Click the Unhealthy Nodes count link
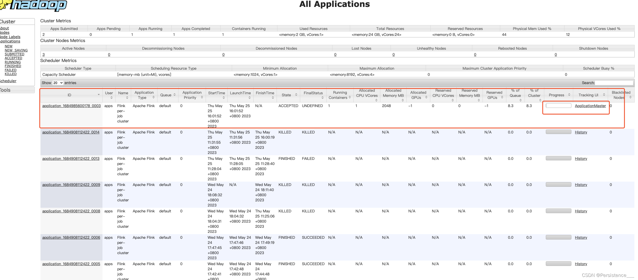 pyautogui.click(x=393, y=55)
